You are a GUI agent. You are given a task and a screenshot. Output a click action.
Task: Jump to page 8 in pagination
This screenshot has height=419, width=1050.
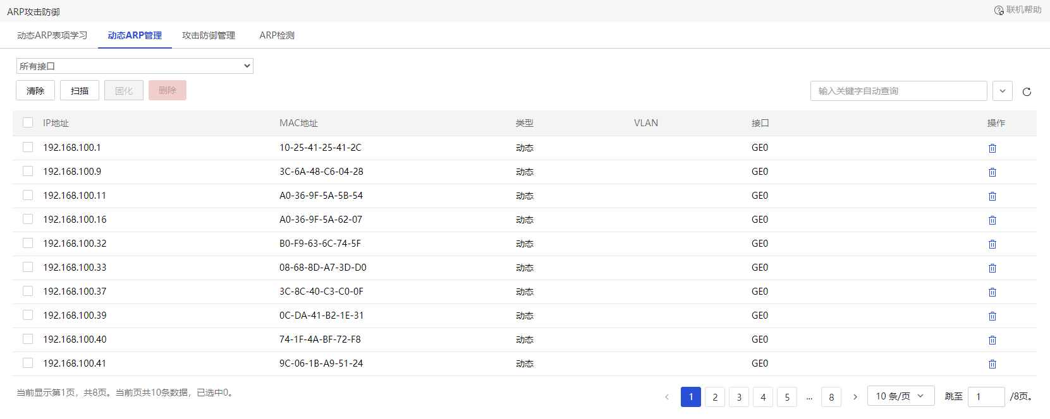tap(831, 397)
